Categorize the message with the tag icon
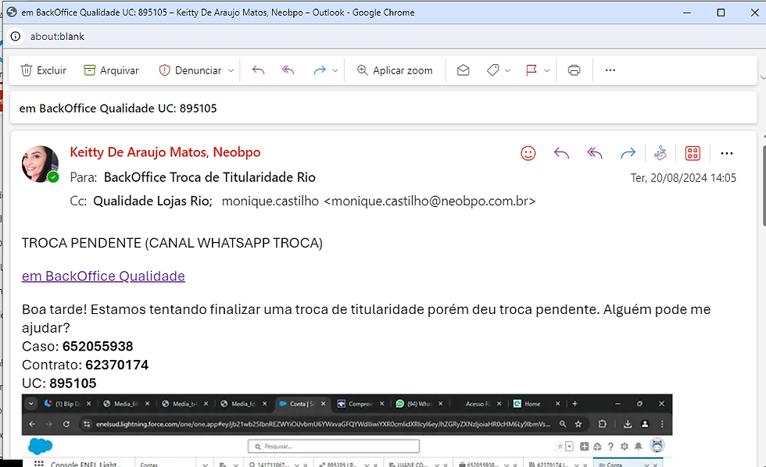The image size is (766, 467). [x=493, y=70]
